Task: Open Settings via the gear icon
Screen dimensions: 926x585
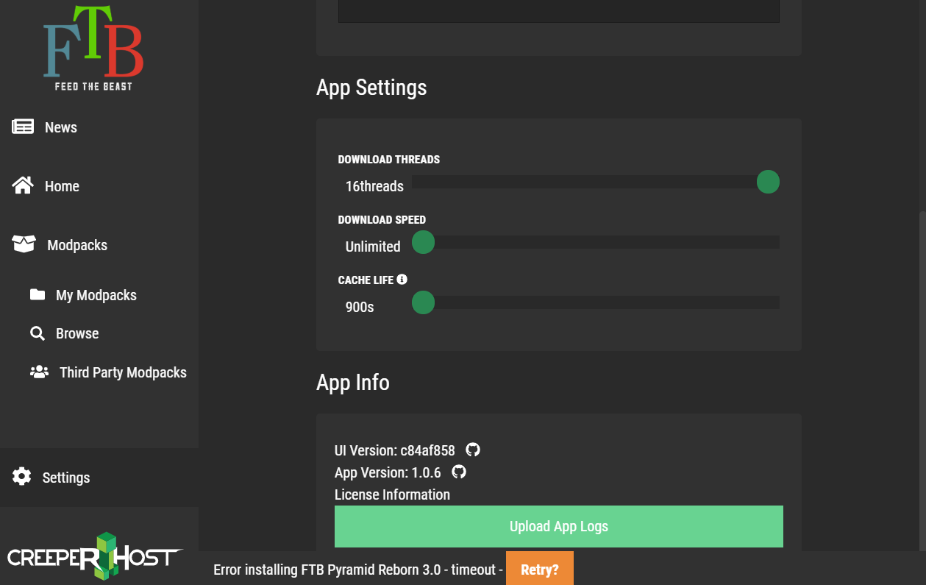Action: [x=22, y=477]
